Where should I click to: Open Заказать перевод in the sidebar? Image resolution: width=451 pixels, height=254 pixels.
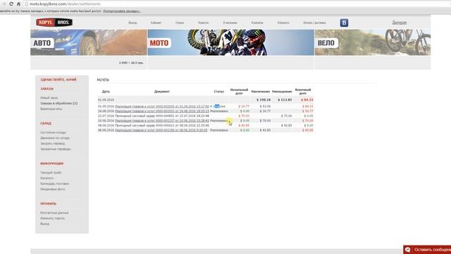point(53,143)
